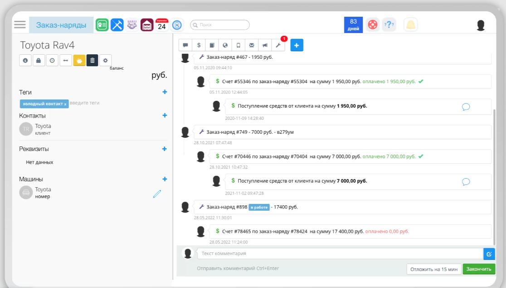
Task: Edit the Toyota car with pencil icon
Action: 157,194
